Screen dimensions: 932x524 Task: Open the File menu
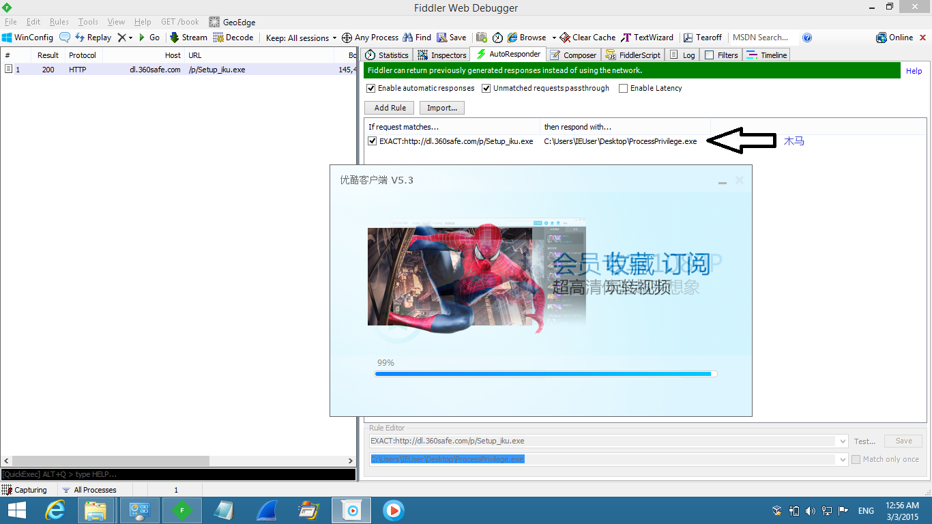11,22
